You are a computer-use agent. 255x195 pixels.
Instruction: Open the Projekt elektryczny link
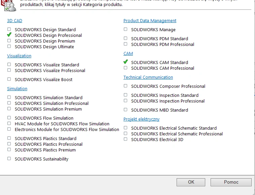pyautogui.click(x=142, y=119)
